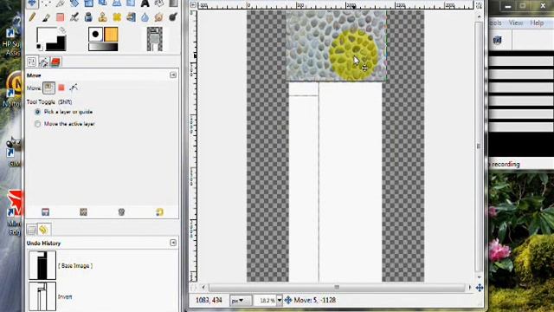Select the Flip tool

(131, 3)
